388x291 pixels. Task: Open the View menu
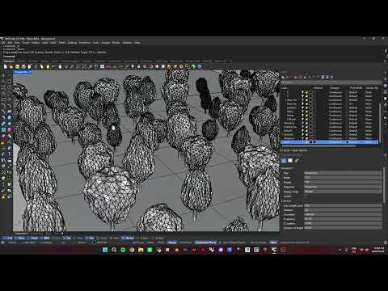tap(17, 43)
